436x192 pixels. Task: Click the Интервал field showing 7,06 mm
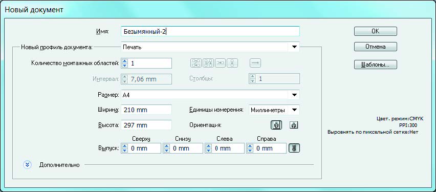coord(150,79)
